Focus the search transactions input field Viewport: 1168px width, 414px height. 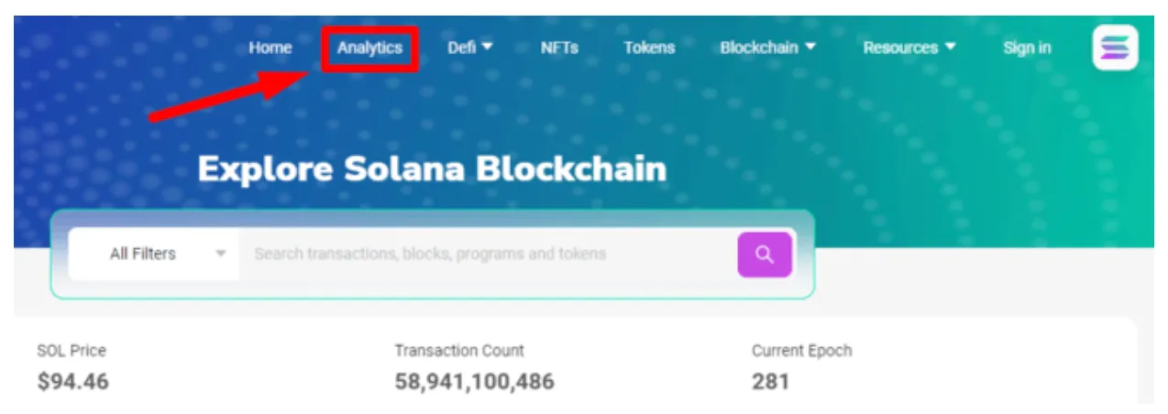point(489,254)
